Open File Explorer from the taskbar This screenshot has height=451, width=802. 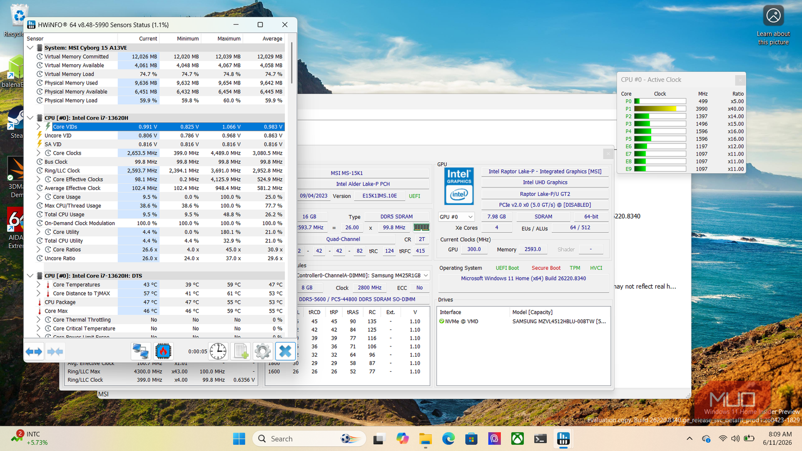426,439
